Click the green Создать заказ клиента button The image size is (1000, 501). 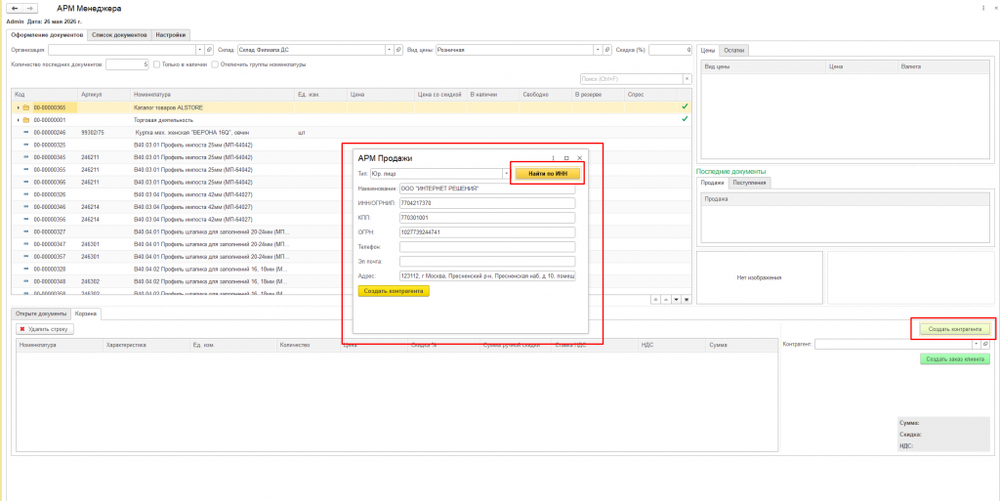tap(954, 358)
